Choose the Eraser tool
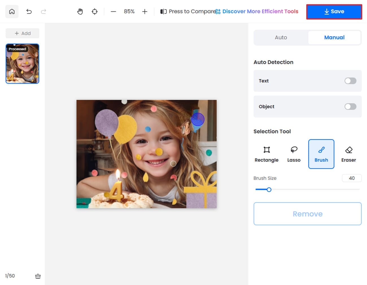Viewport: 367px width, 285px height. point(349,154)
